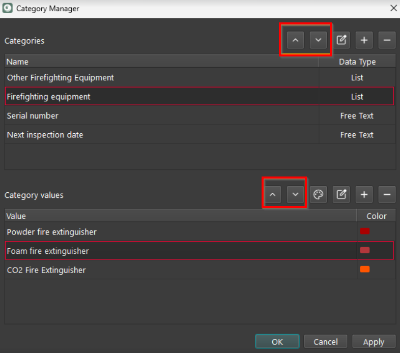Move selected category value down
This screenshot has height=353, width=400.
(x=295, y=194)
